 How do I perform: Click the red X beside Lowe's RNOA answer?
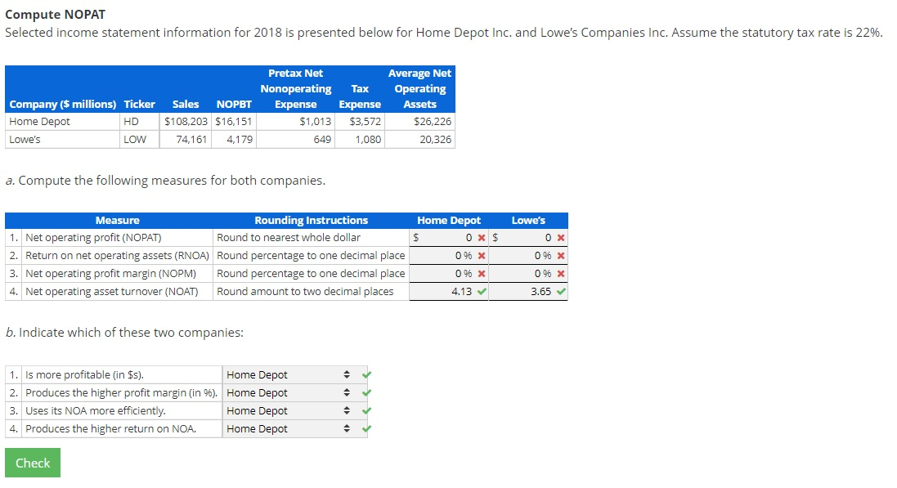point(560,255)
